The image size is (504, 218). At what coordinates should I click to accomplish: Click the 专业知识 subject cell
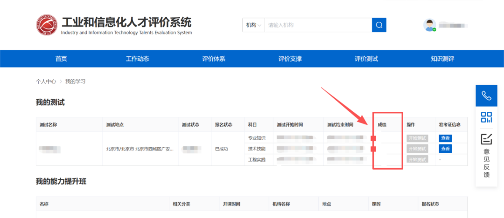257,138
